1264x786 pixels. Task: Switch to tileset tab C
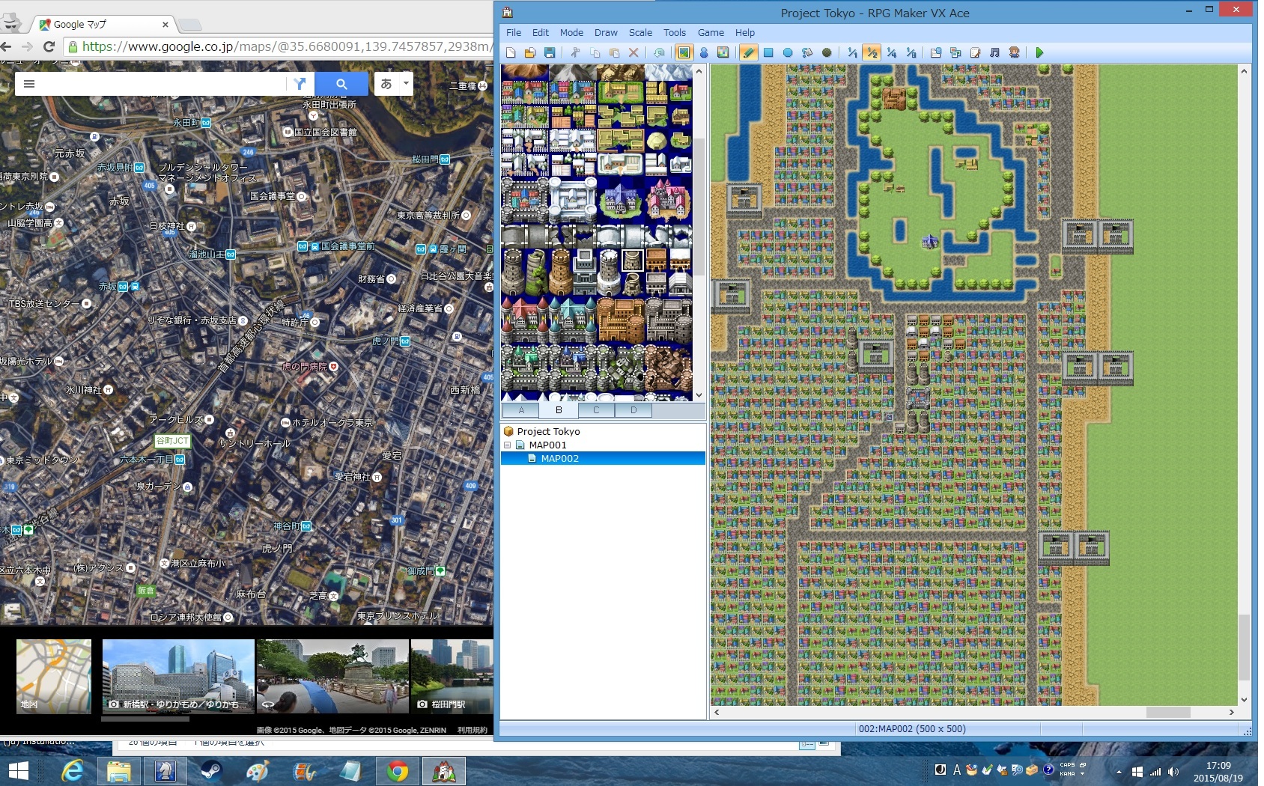(596, 410)
